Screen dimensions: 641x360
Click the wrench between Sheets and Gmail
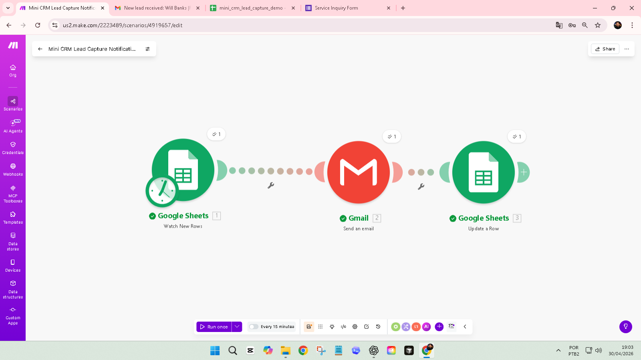[271, 185]
